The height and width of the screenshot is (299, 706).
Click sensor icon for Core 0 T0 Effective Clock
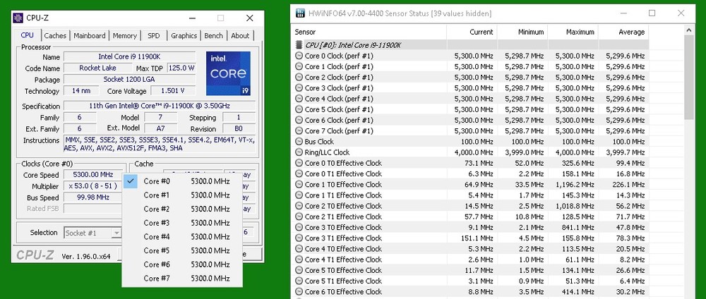pos(299,163)
